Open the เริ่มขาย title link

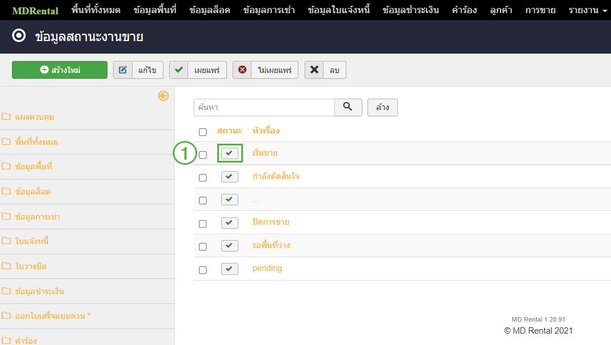265,153
